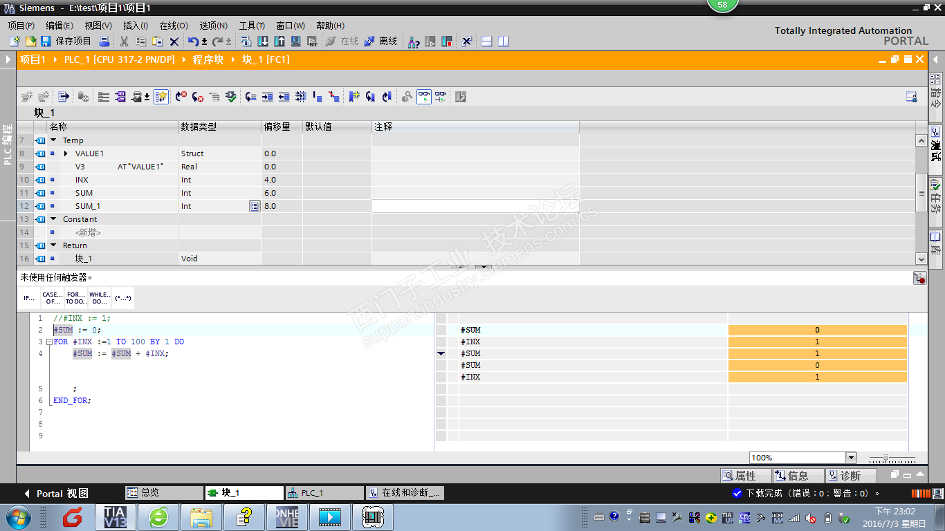Insert comment block (*...*) template

click(x=123, y=298)
